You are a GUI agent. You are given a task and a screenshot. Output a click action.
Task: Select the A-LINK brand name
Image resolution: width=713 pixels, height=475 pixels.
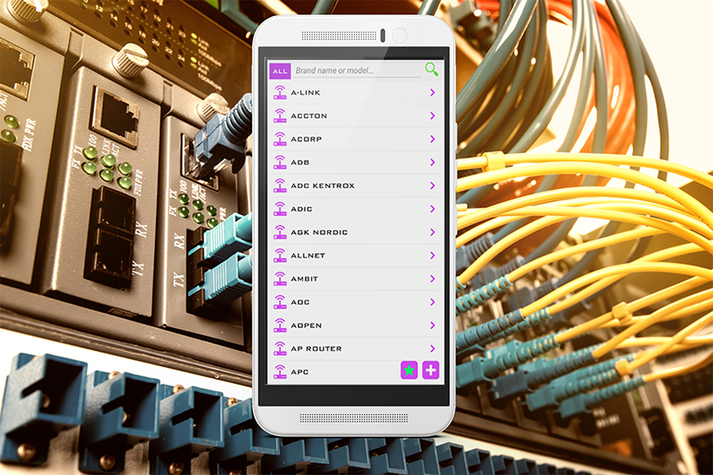tap(306, 93)
